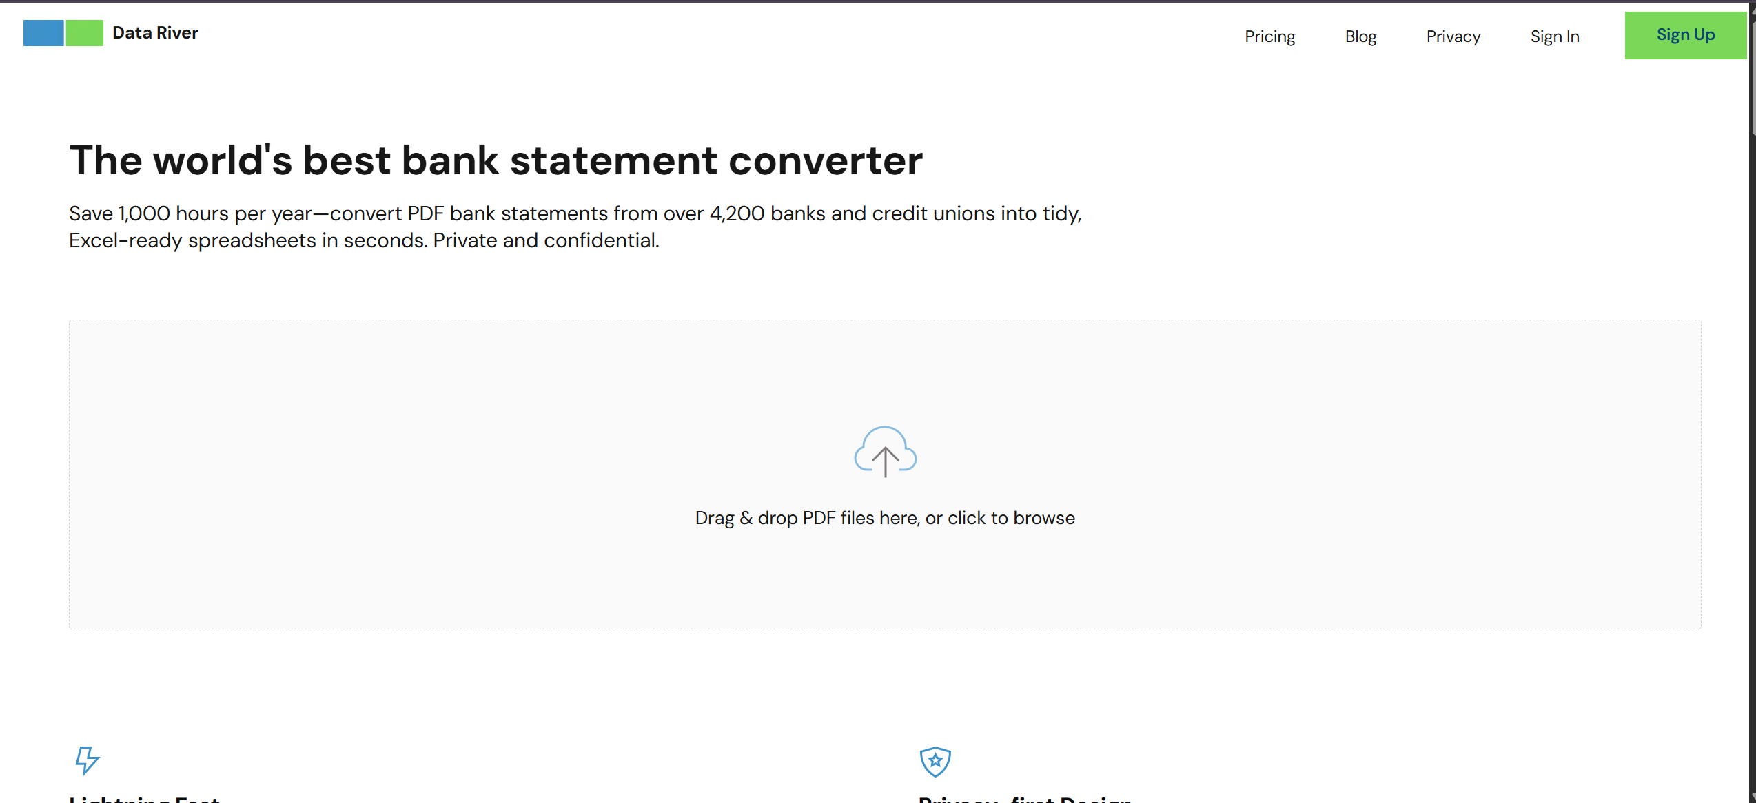Open the Privacy page
1756x803 pixels.
pyautogui.click(x=1453, y=36)
